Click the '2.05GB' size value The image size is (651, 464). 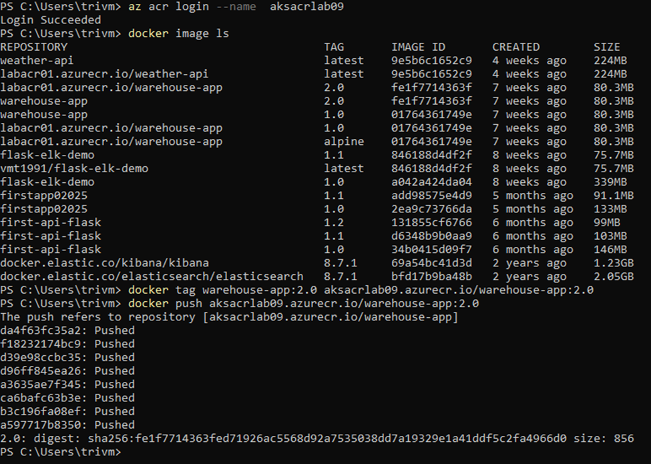point(614,276)
